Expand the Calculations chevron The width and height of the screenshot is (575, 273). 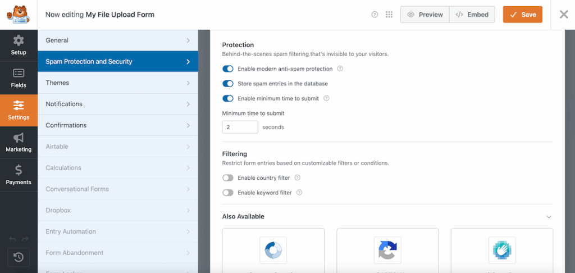[188, 168]
